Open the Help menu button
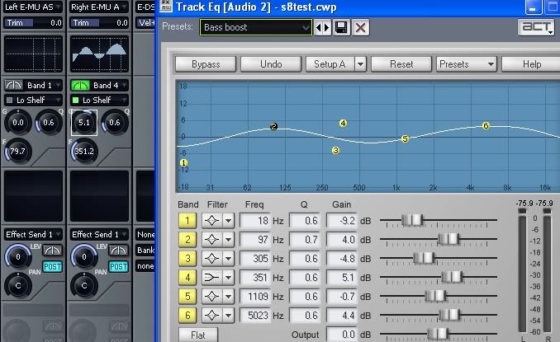This screenshot has height=342, width=560. click(531, 63)
